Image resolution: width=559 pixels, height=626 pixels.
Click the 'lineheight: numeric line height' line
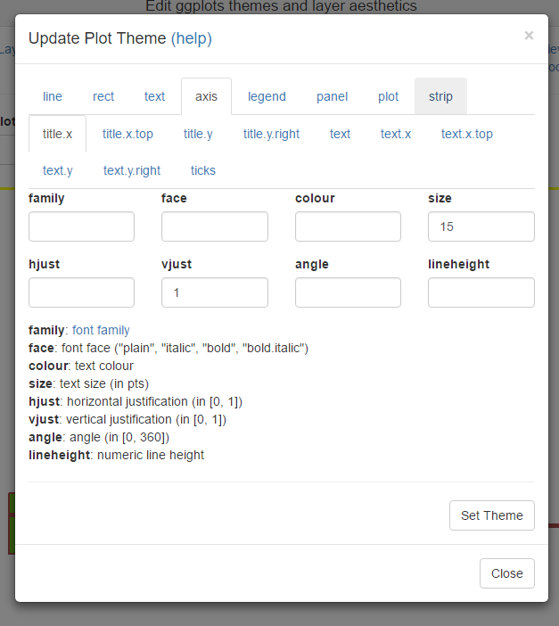click(116, 455)
